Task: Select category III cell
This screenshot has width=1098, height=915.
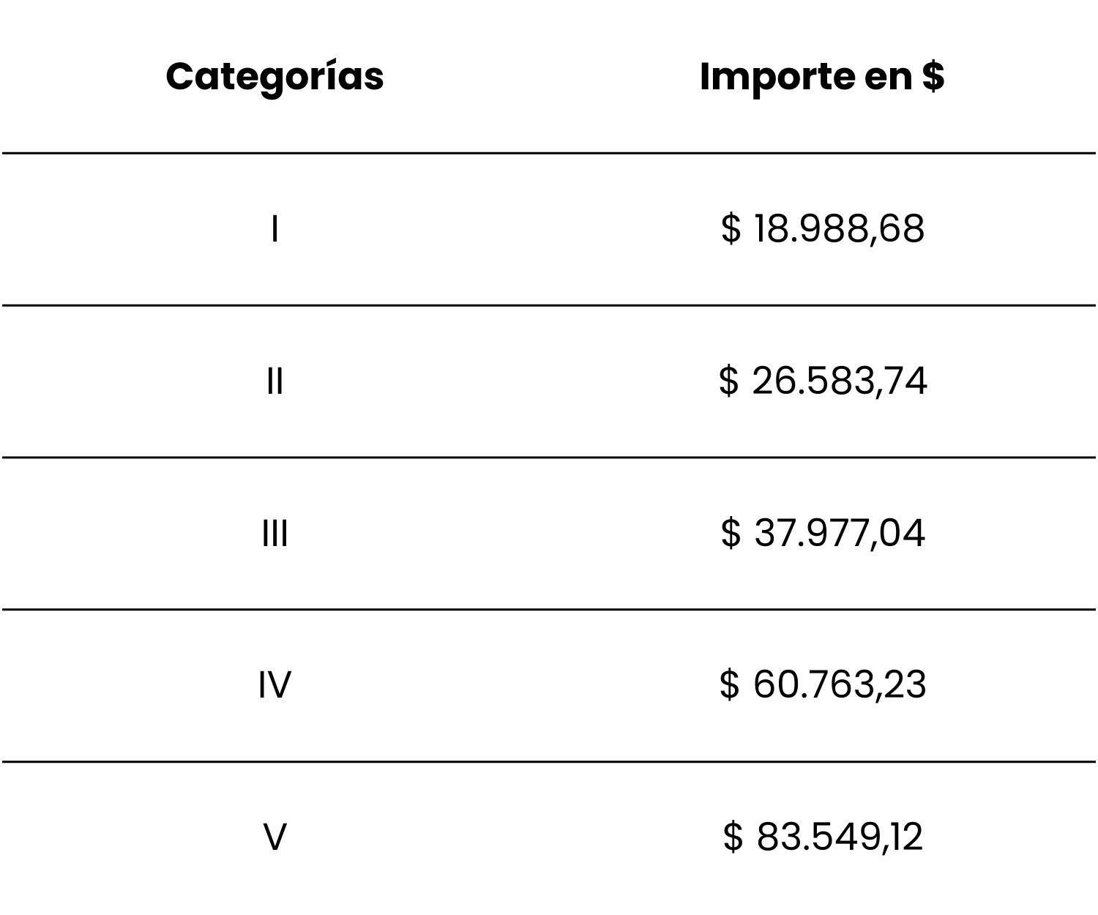Action: pyautogui.click(x=274, y=534)
